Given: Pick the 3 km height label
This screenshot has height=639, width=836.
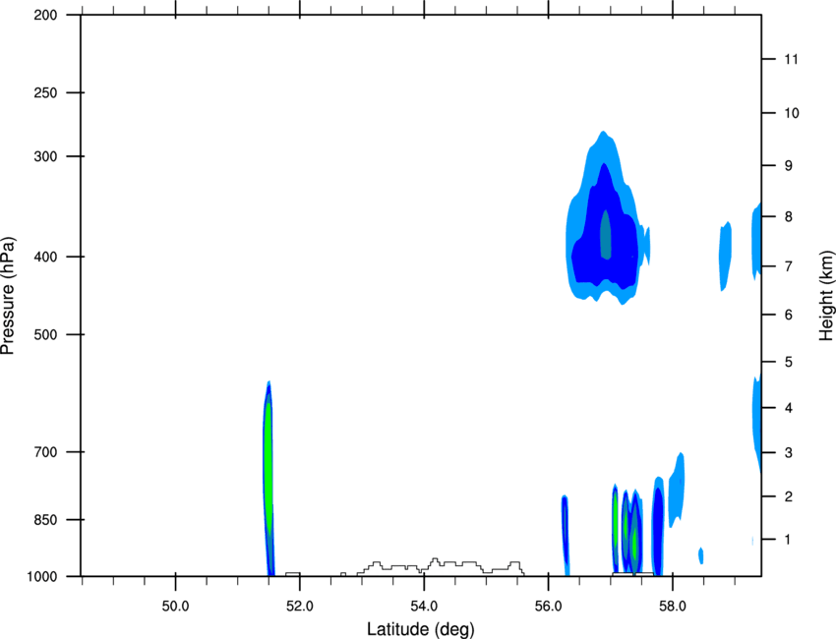Looking at the screenshot, I should tap(789, 453).
